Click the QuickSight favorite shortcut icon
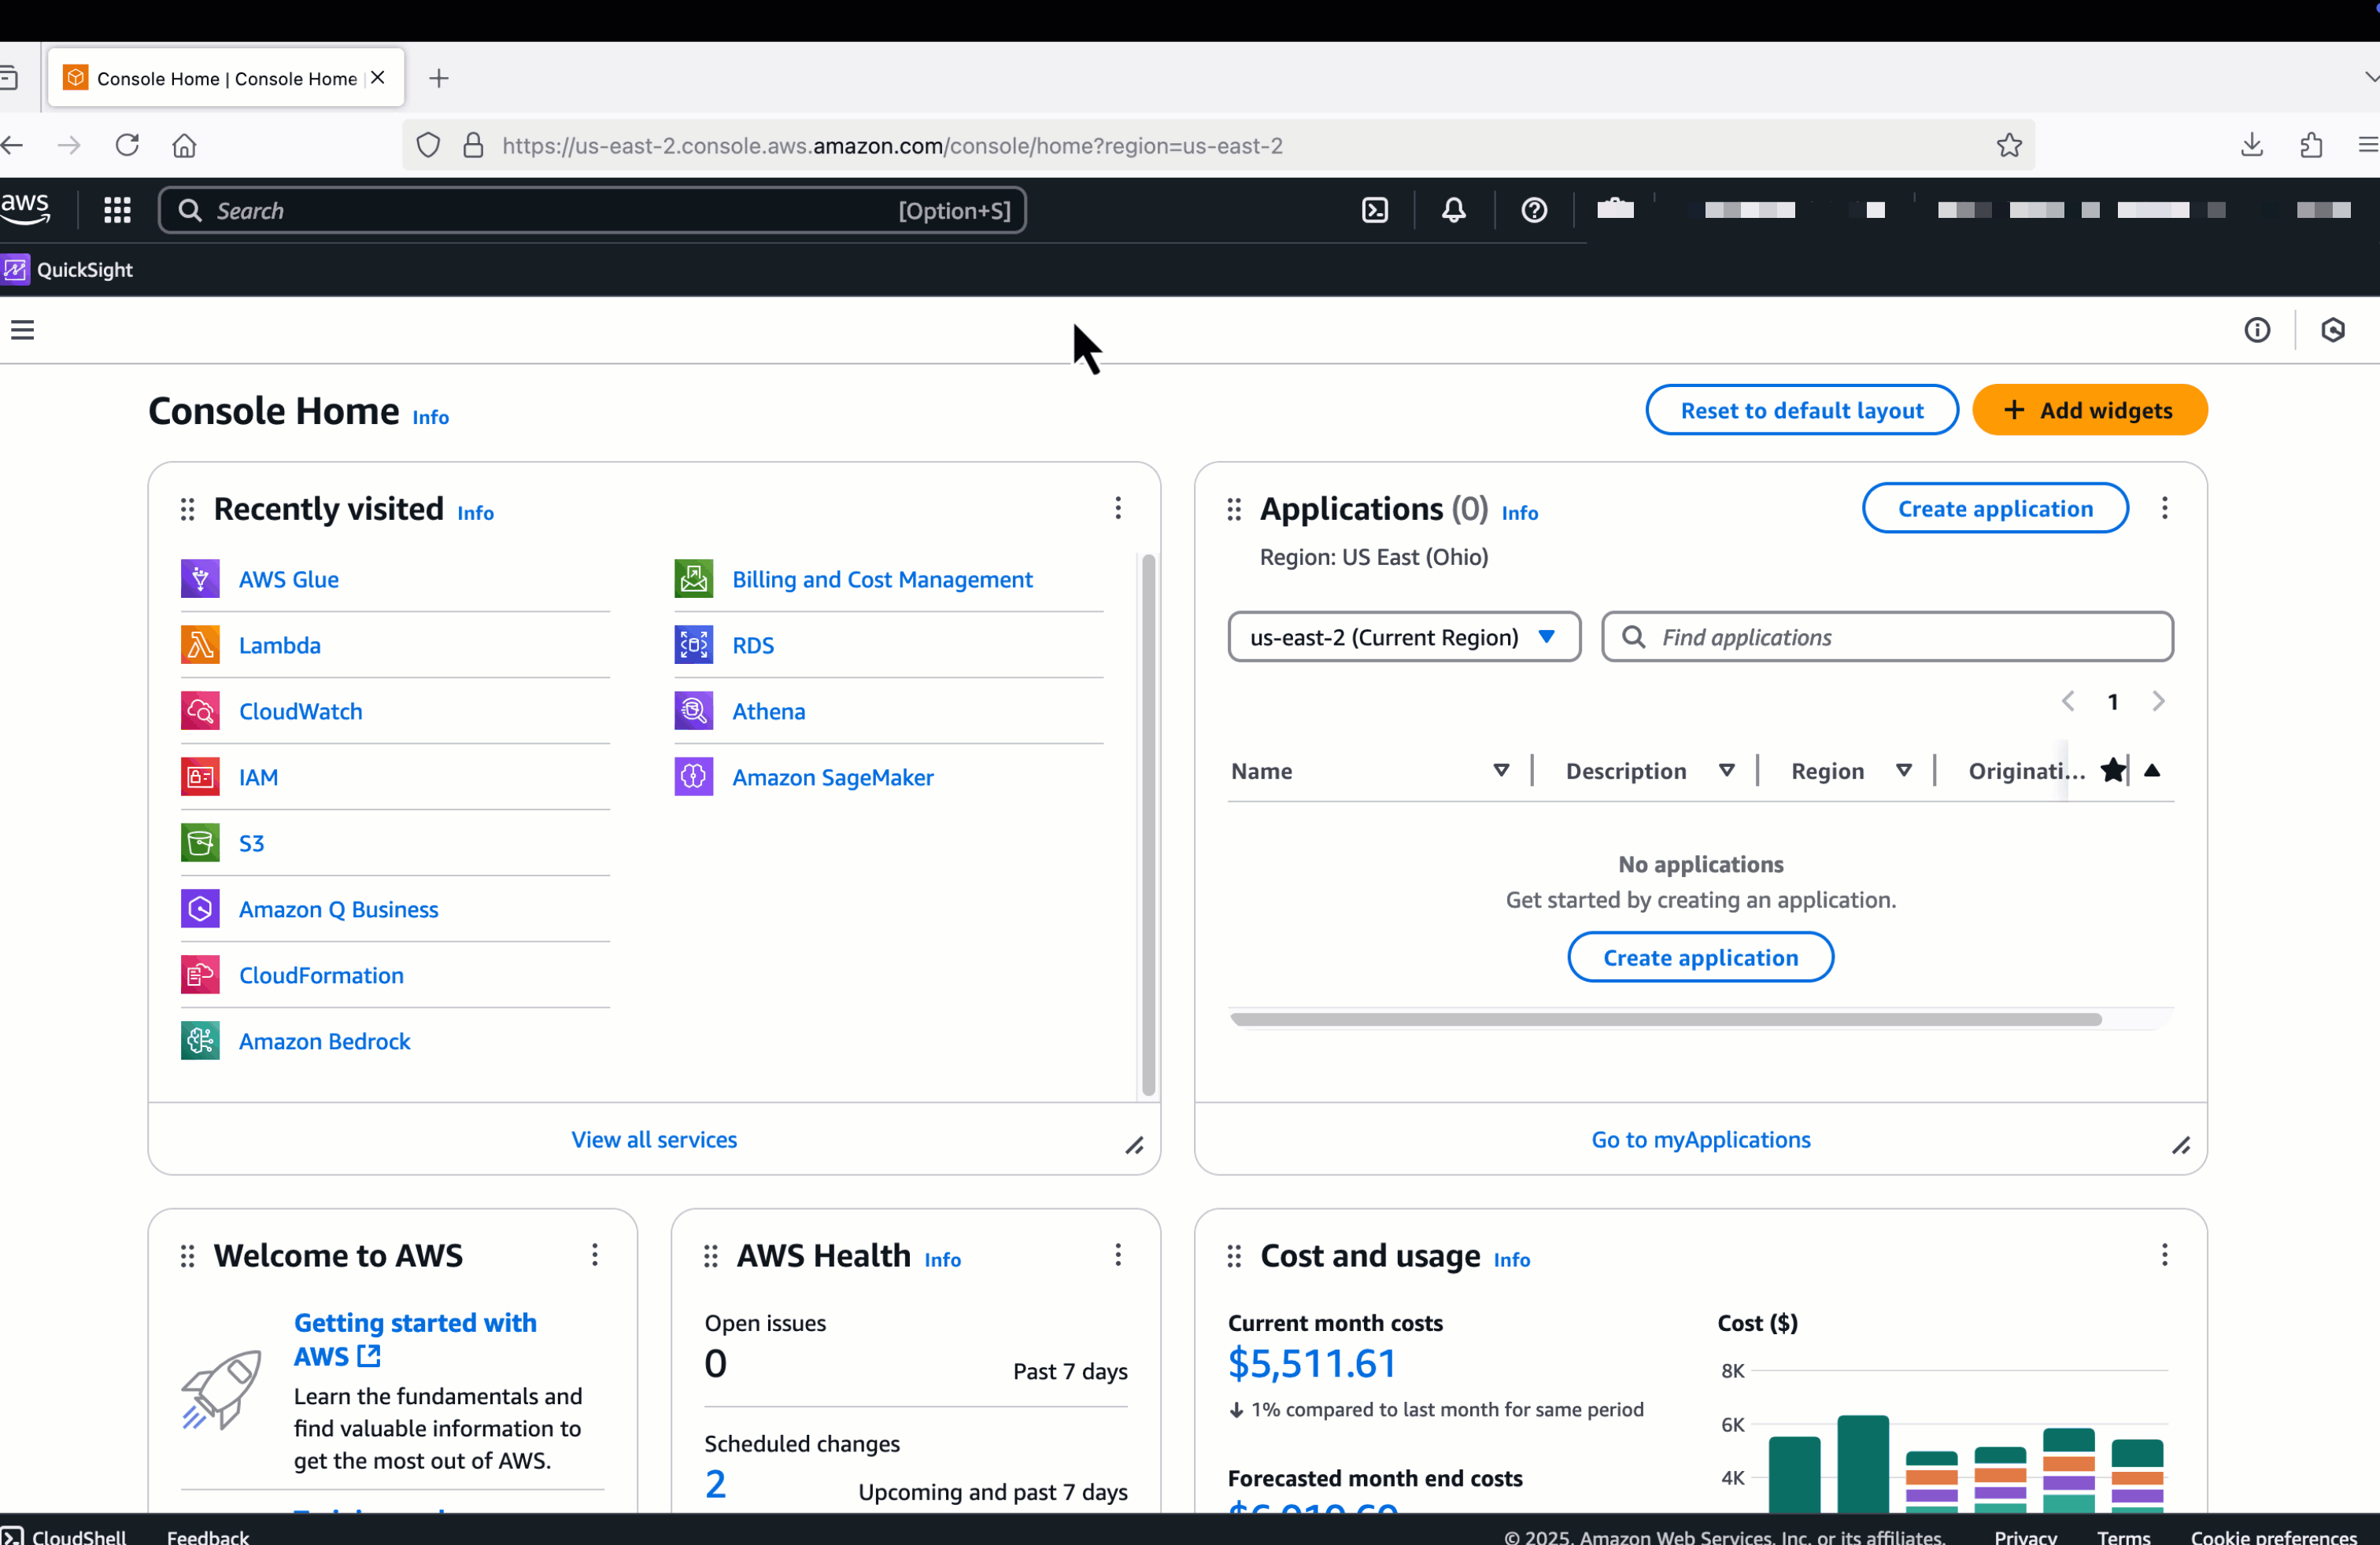Viewport: 2380px width, 1545px height. click(16, 270)
